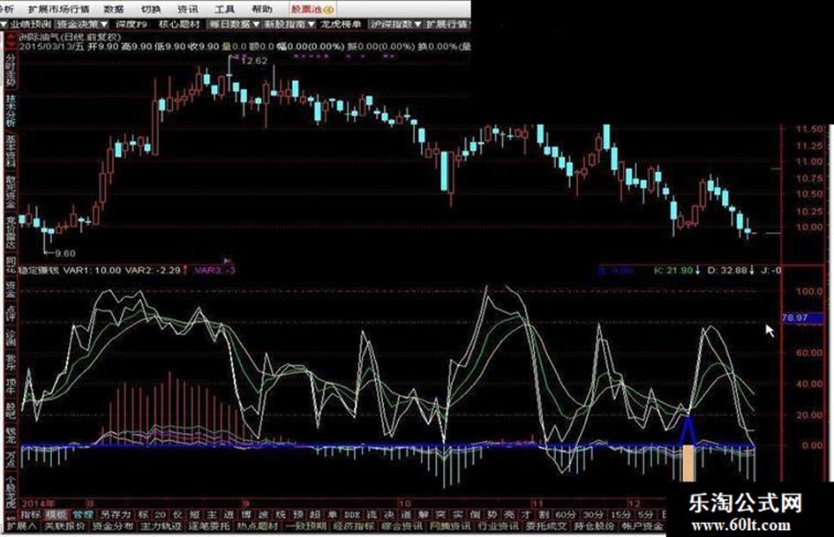The image size is (834, 537).
Task: Switch to the 15分 period
Action: coord(620,515)
